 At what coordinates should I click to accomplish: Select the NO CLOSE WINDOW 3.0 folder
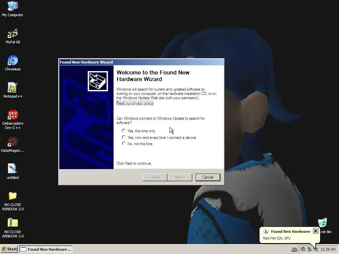click(x=13, y=201)
